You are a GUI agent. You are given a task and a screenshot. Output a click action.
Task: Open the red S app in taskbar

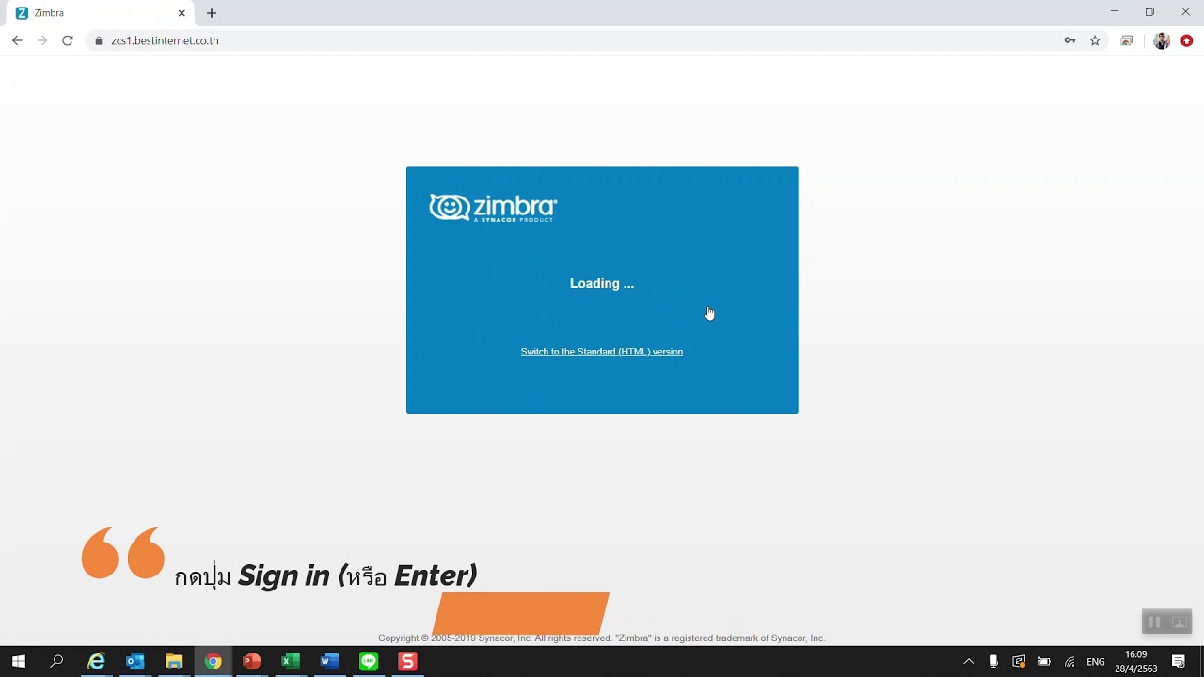click(407, 661)
